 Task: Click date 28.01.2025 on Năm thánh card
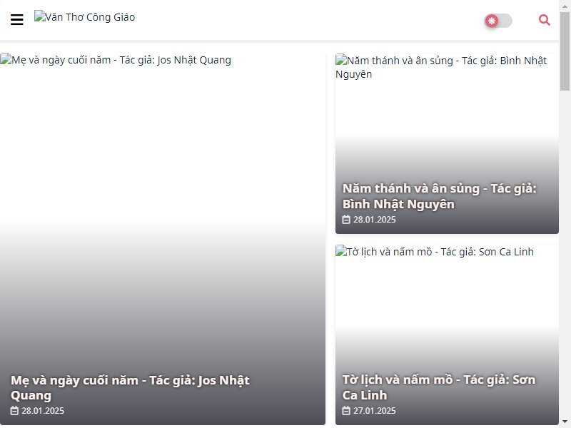tap(374, 220)
